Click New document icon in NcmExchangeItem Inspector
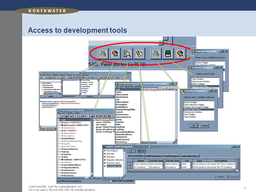 [59, 116]
